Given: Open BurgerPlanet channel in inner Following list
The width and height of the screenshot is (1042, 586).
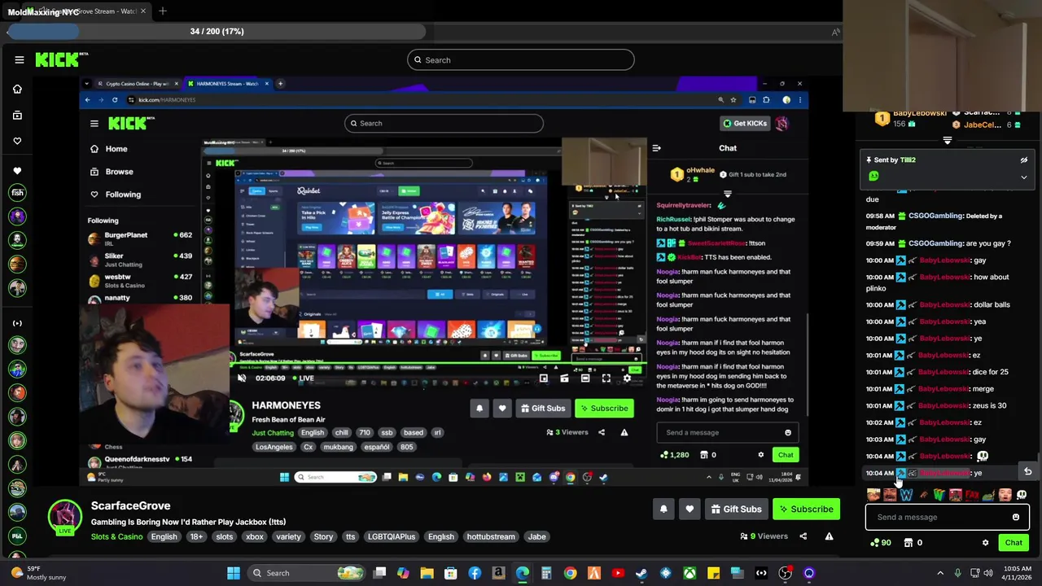Looking at the screenshot, I should pos(140,238).
